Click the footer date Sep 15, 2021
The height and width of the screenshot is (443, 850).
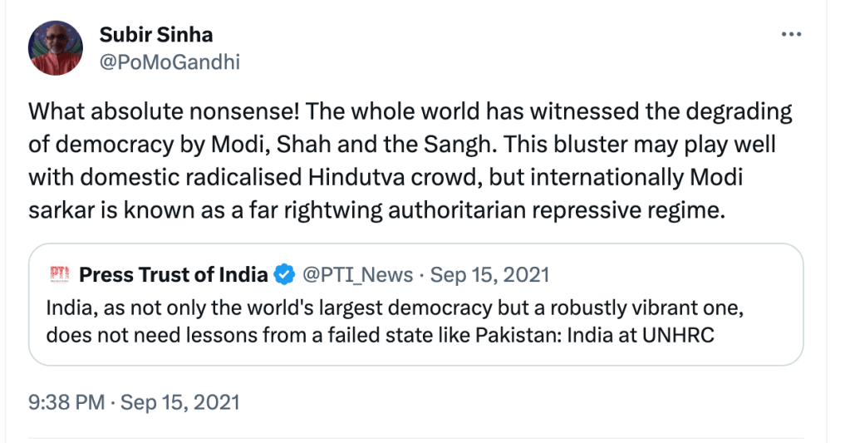179,402
